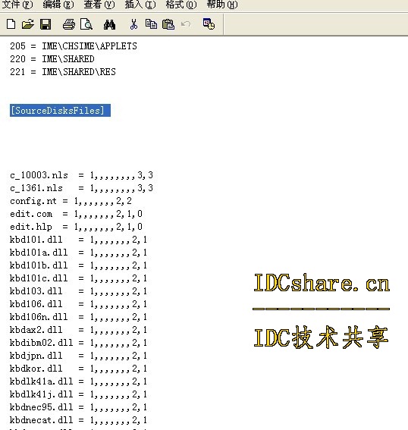This screenshot has width=408, height=430.
Task: Open the 编辑(E) menu
Action: 58,5
